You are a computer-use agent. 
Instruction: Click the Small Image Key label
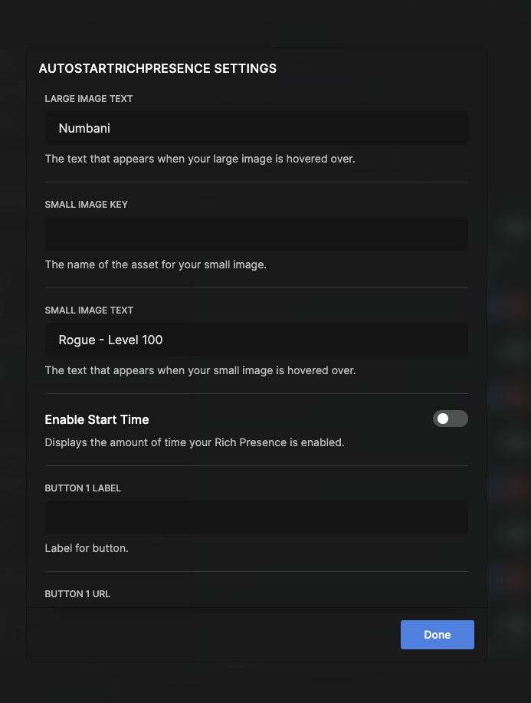click(x=87, y=205)
